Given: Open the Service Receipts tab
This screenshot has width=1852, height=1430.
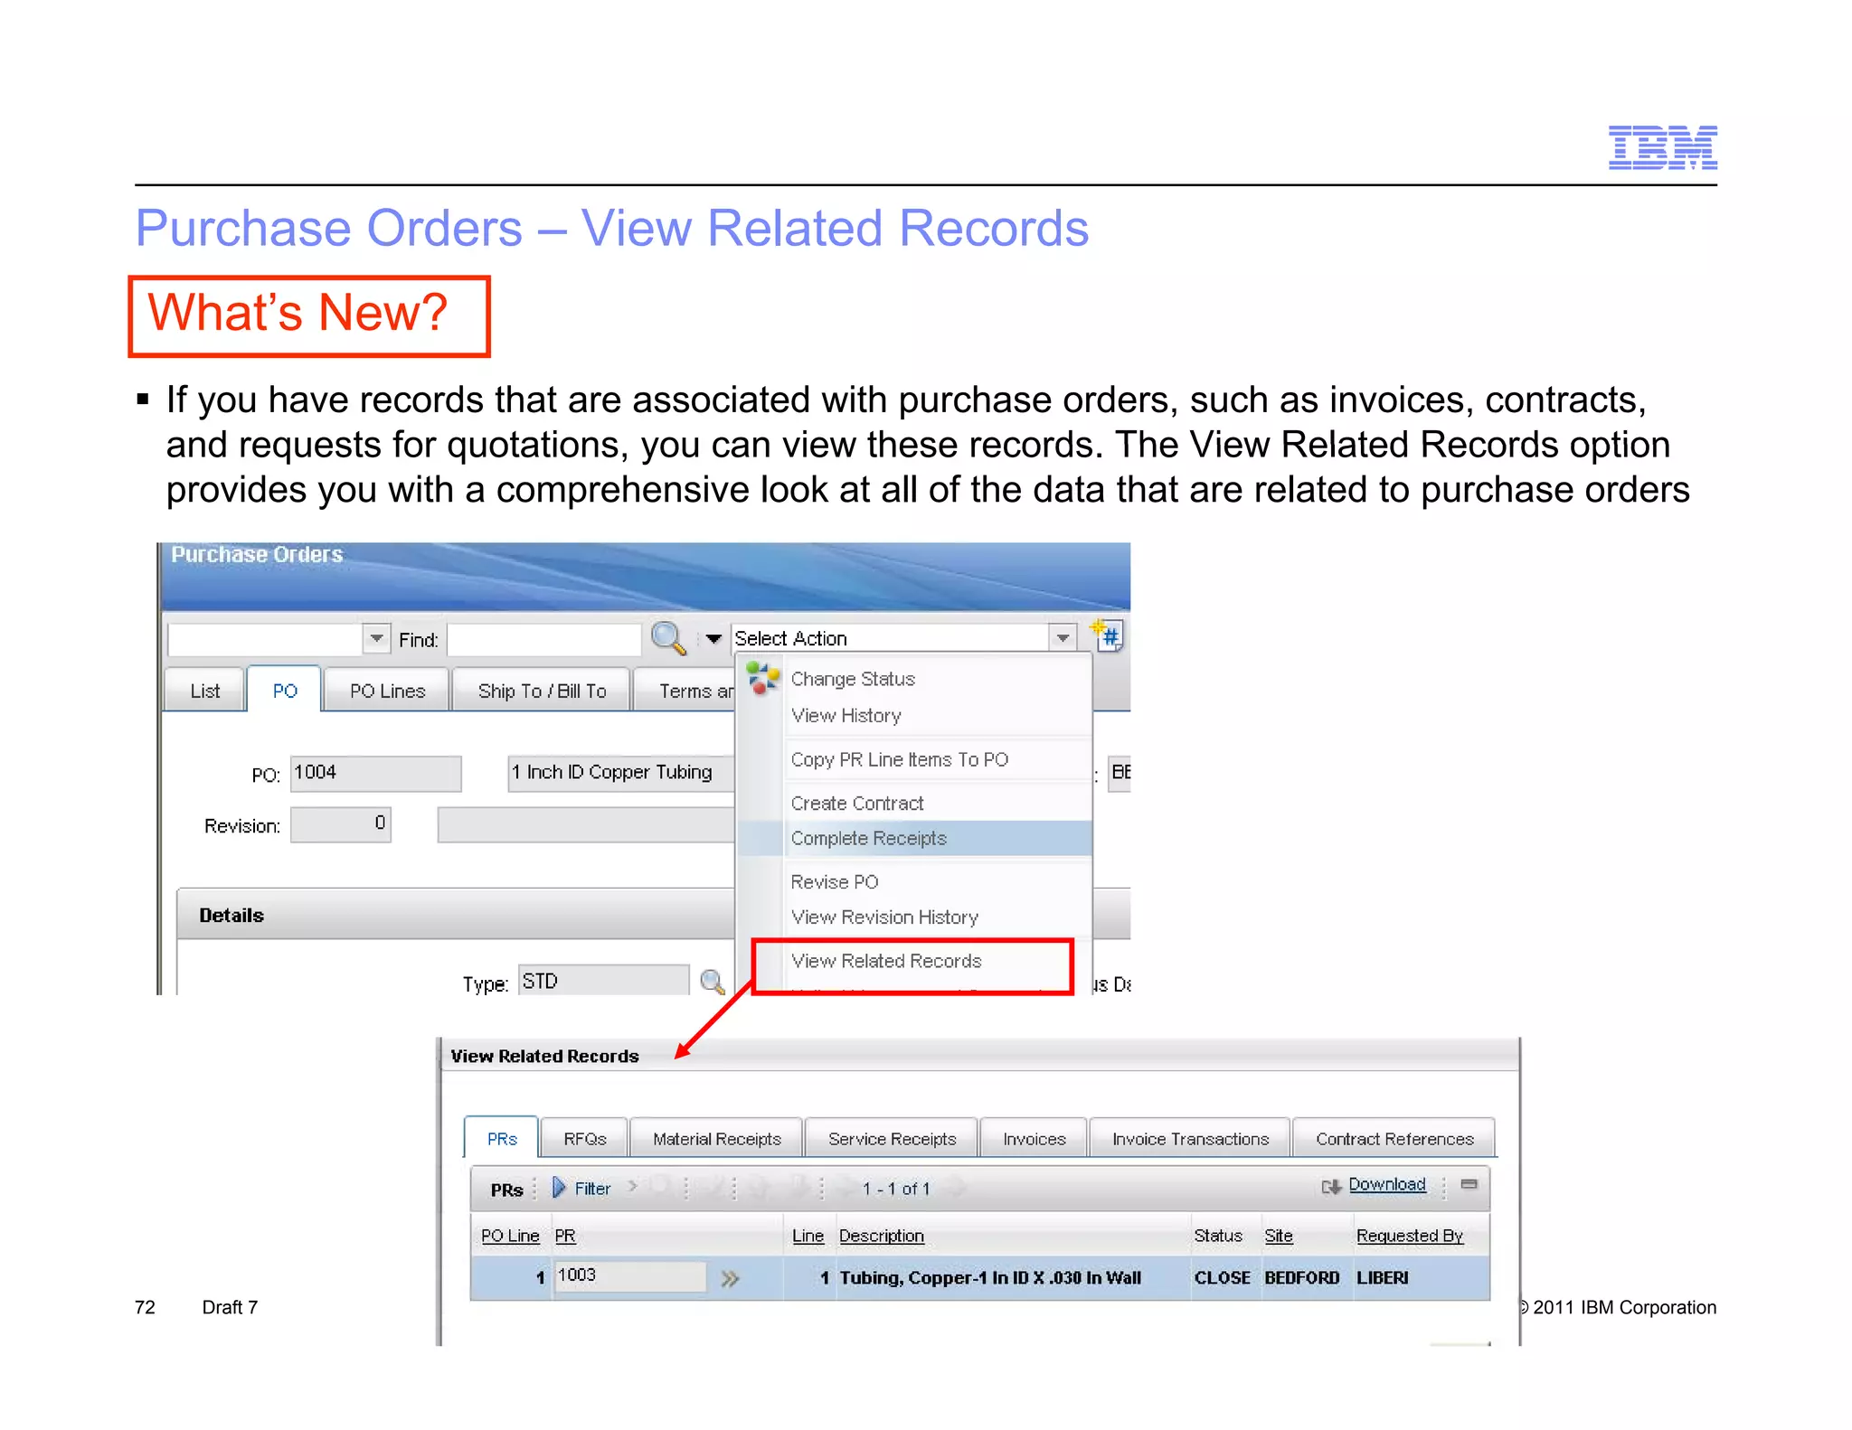Looking at the screenshot, I should coord(892,1139).
